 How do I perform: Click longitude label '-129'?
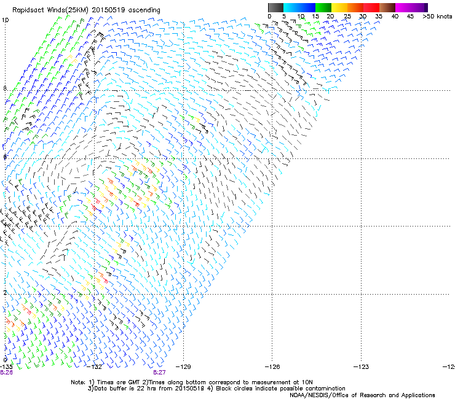183,367
